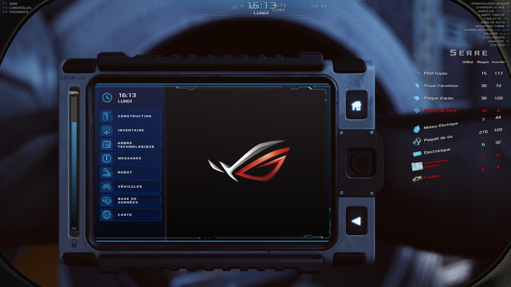Click the Circuit imprimé standard icon
The image size is (511, 287).
click(x=417, y=166)
